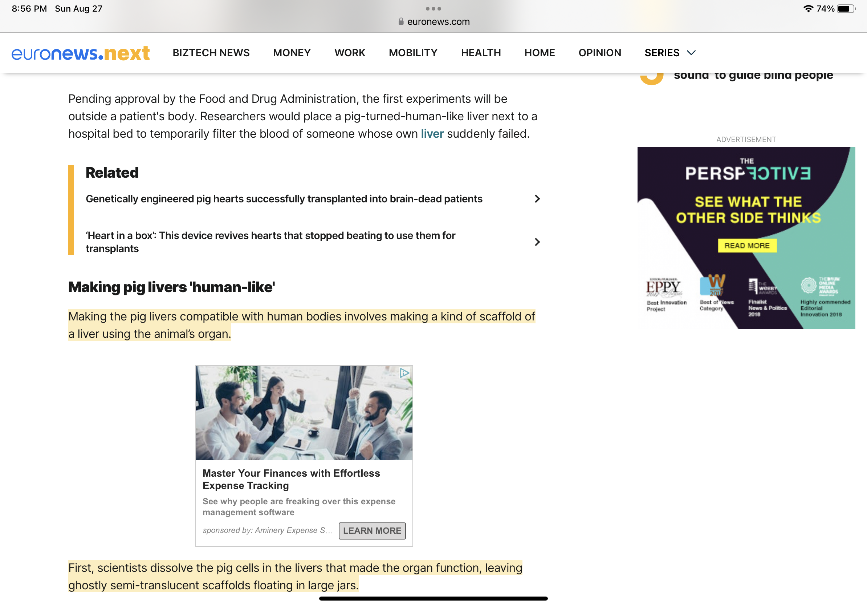Tap the euronews.com address bar
The image size is (867, 606).
point(433,21)
